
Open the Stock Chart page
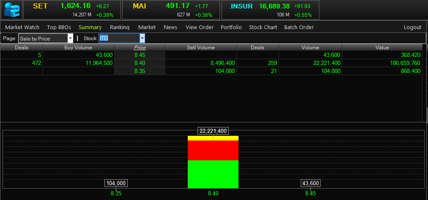coord(263,27)
